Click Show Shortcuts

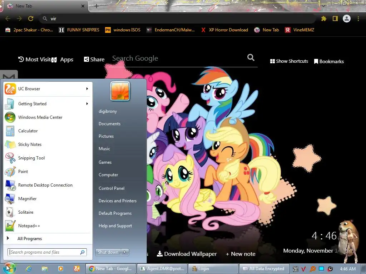click(289, 61)
